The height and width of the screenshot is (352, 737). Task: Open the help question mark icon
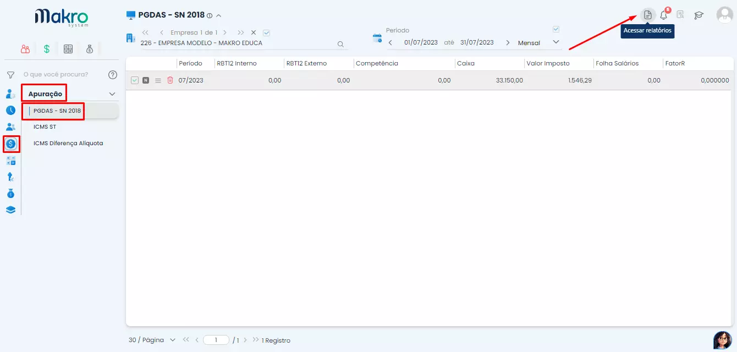[113, 75]
